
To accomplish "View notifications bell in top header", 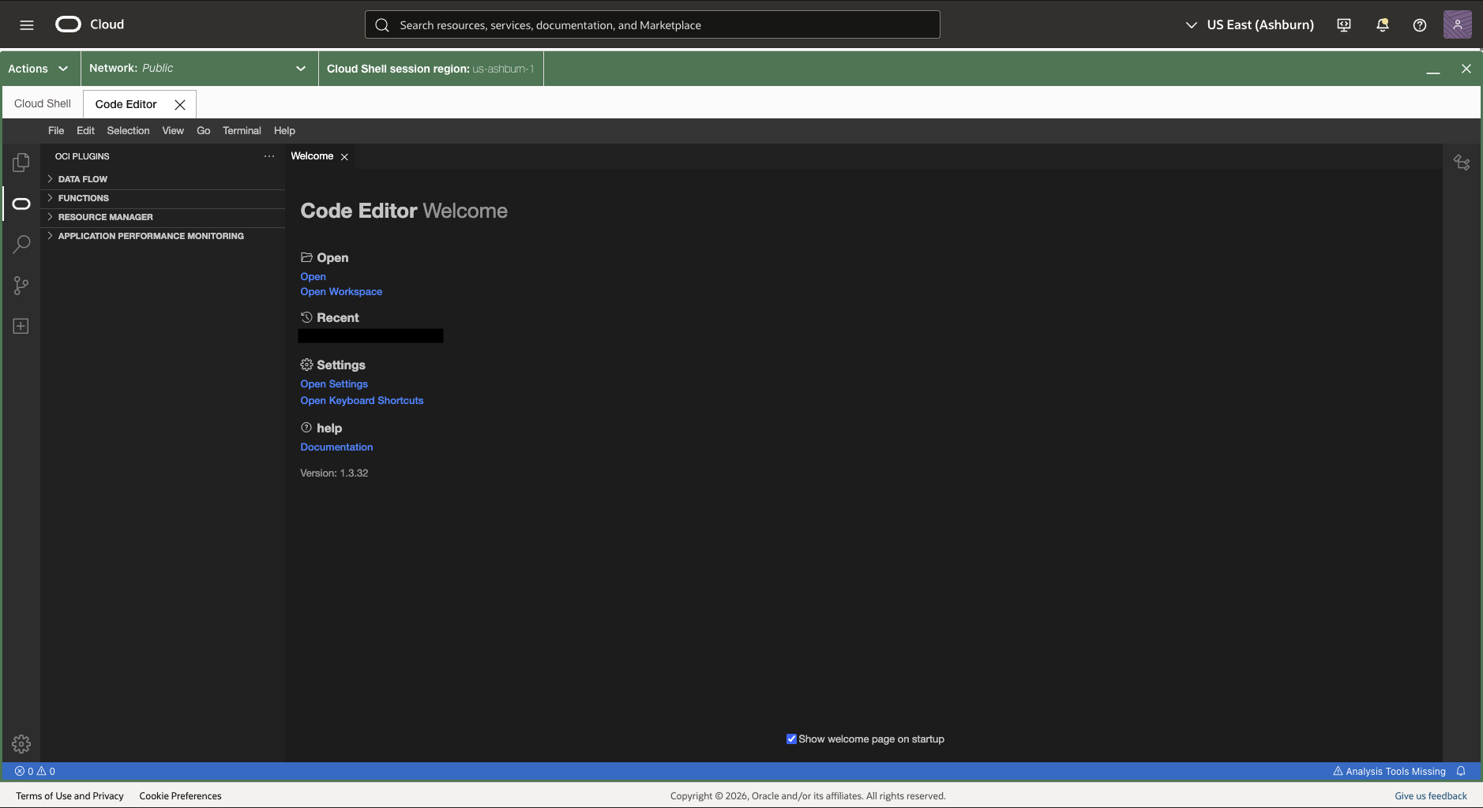I will [1383, 25].
